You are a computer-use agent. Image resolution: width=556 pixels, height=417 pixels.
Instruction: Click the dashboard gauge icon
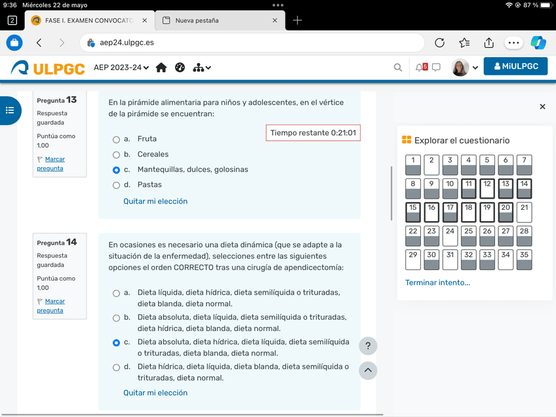180,68
